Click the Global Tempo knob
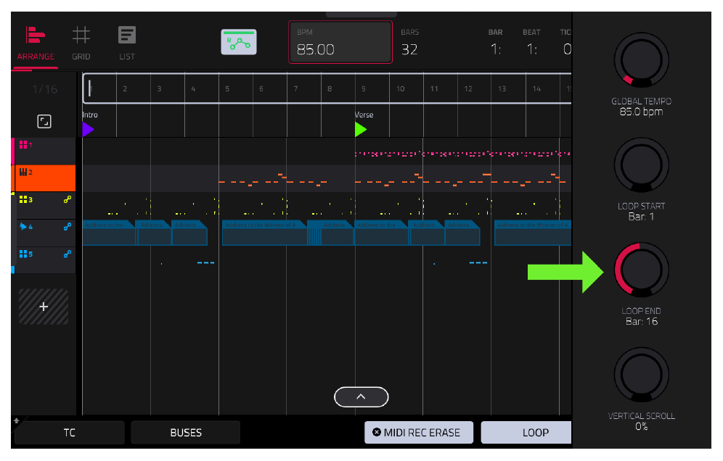Image resolution: width=723 pixels, height=461 pixels. 642,60
